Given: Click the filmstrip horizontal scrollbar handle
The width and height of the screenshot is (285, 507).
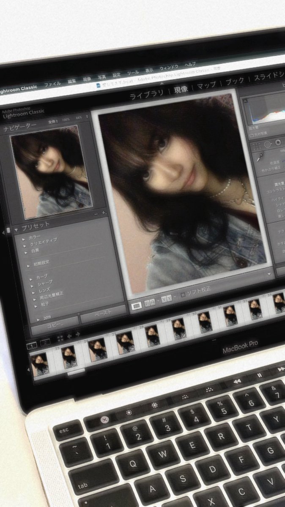Looking at the screenshot, I should (x=76, y=372).
